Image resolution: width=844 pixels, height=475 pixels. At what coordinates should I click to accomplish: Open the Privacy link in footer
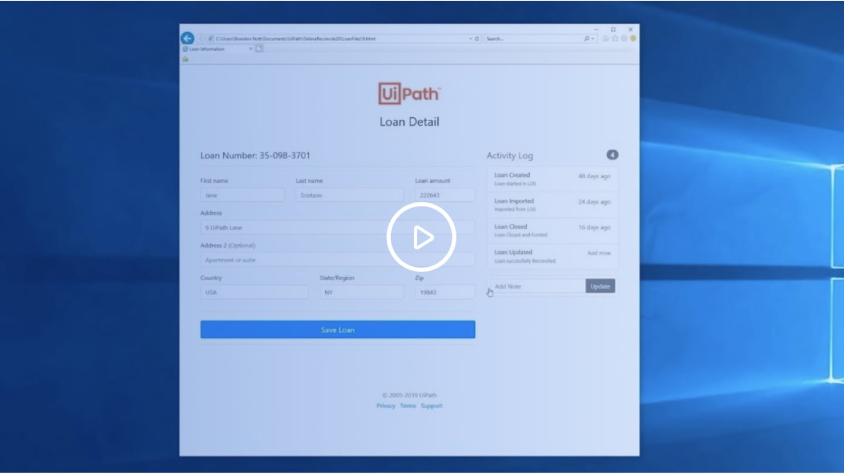click(386, 406)
